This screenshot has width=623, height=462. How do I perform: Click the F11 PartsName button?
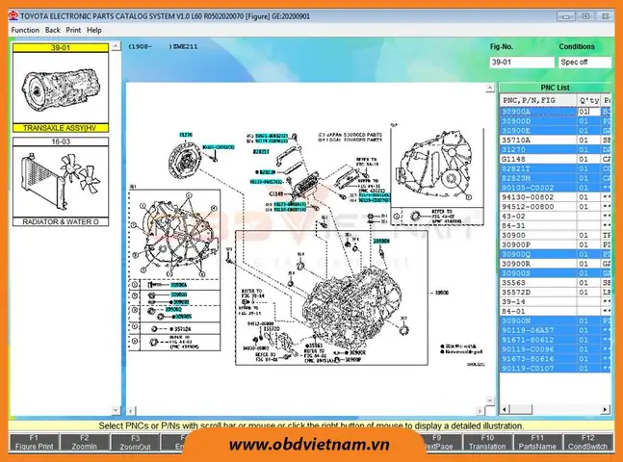537,442
